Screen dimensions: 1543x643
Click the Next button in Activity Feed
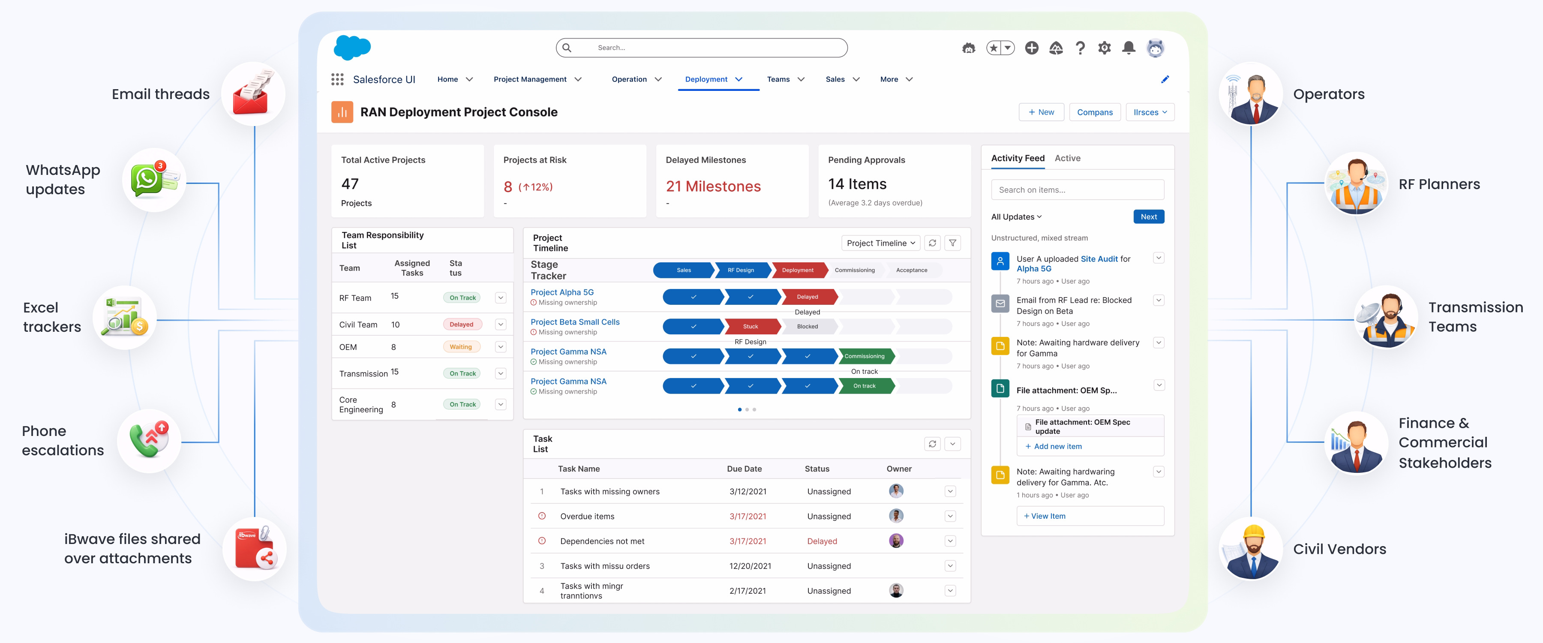point(1148,217)
